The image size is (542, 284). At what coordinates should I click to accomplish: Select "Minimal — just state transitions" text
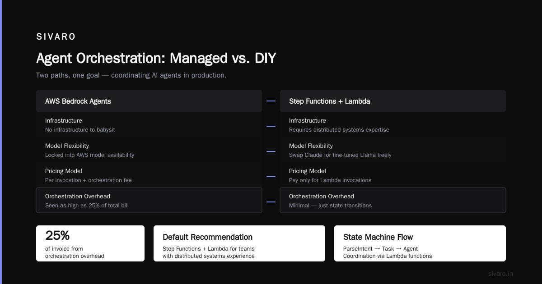tap(330, 206)
